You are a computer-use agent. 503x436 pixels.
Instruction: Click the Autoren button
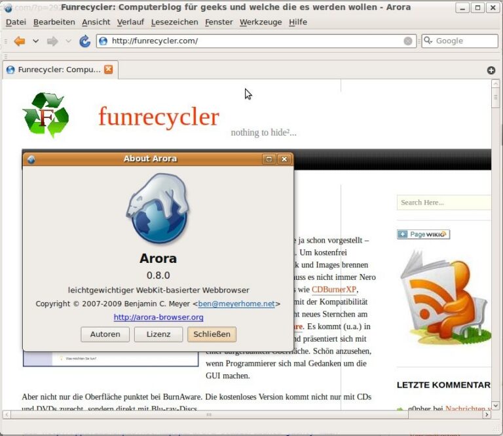pos(105,334)
